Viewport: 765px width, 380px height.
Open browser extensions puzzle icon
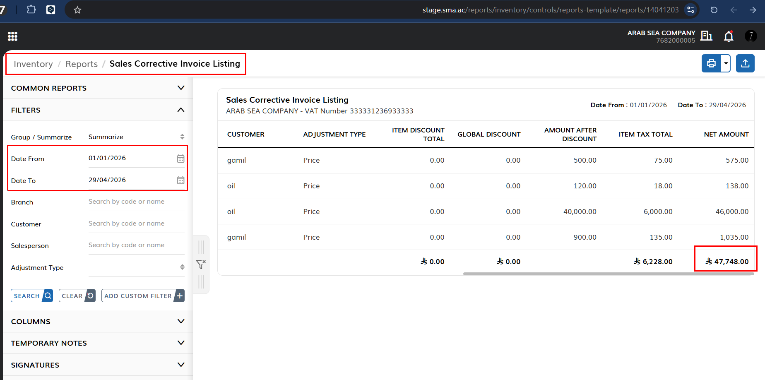click(x=31, y=9)
